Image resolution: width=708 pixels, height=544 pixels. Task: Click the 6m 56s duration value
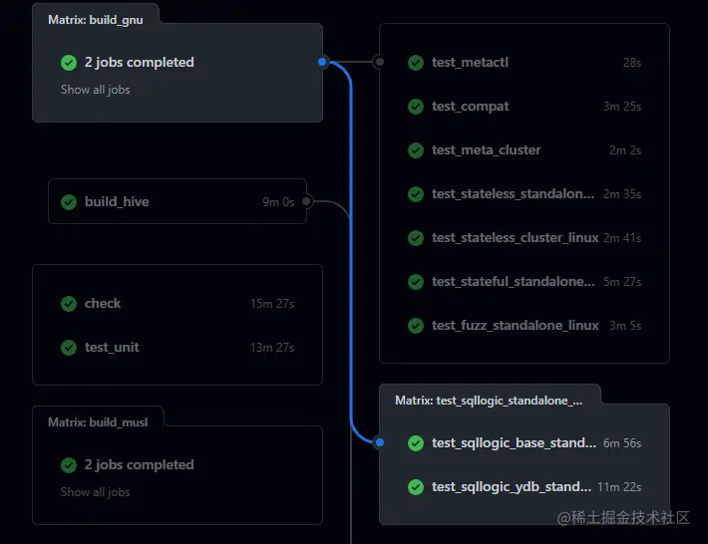(622, 443)
